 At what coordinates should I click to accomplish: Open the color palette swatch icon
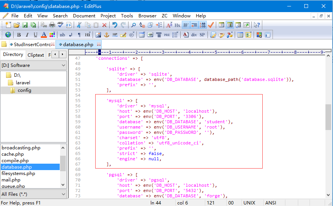point(52,35)
